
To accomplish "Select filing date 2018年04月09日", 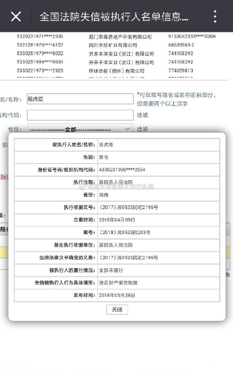I will pyautogui.click(x=116, y=220).
